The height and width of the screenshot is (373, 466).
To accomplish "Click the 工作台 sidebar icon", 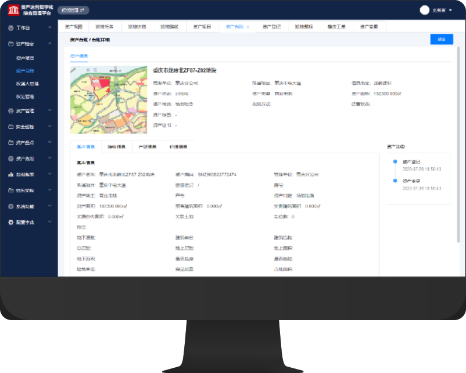I will (10, 27).
